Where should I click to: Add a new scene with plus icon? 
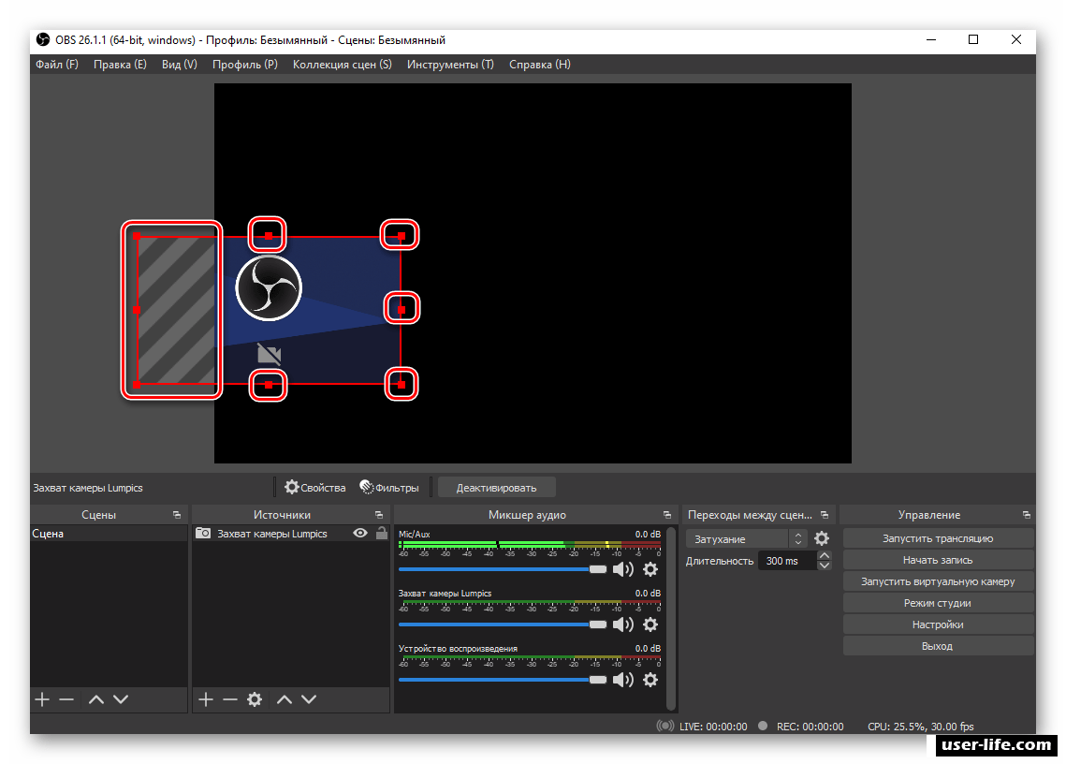tap(42, 699)
